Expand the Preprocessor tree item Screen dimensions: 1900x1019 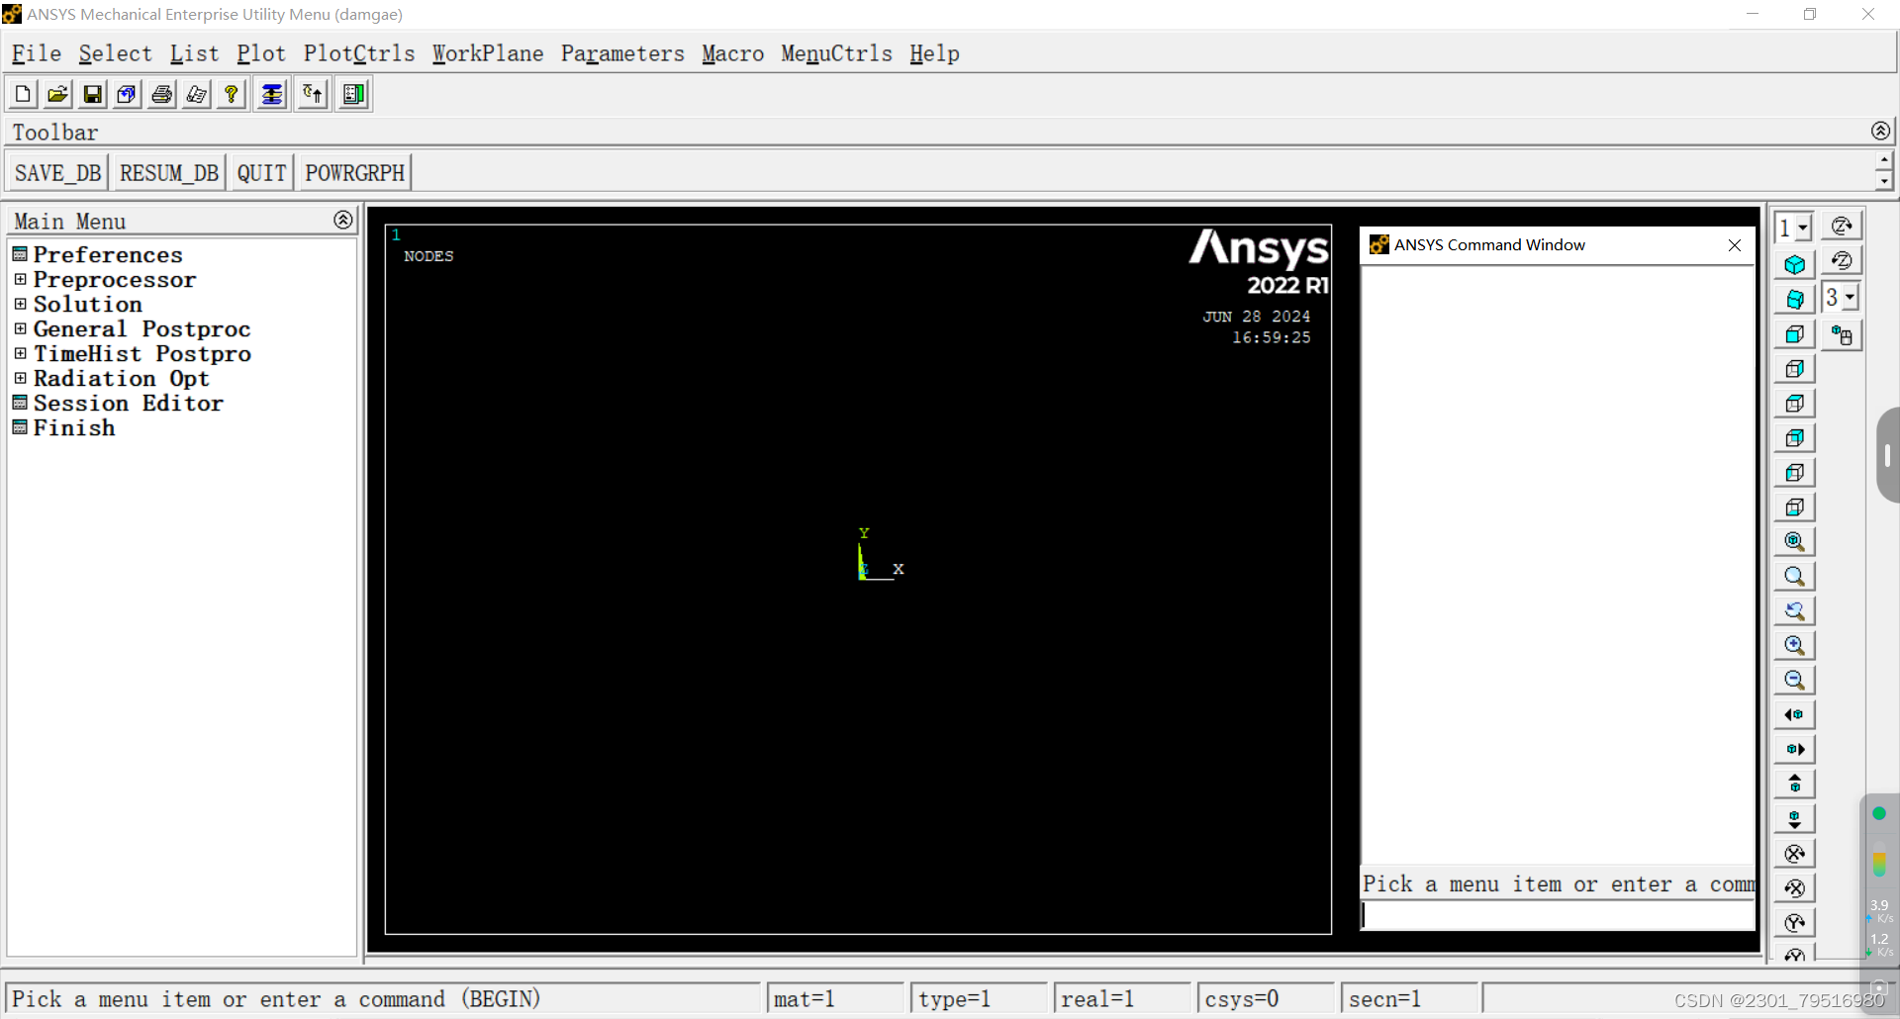(21, 280)
